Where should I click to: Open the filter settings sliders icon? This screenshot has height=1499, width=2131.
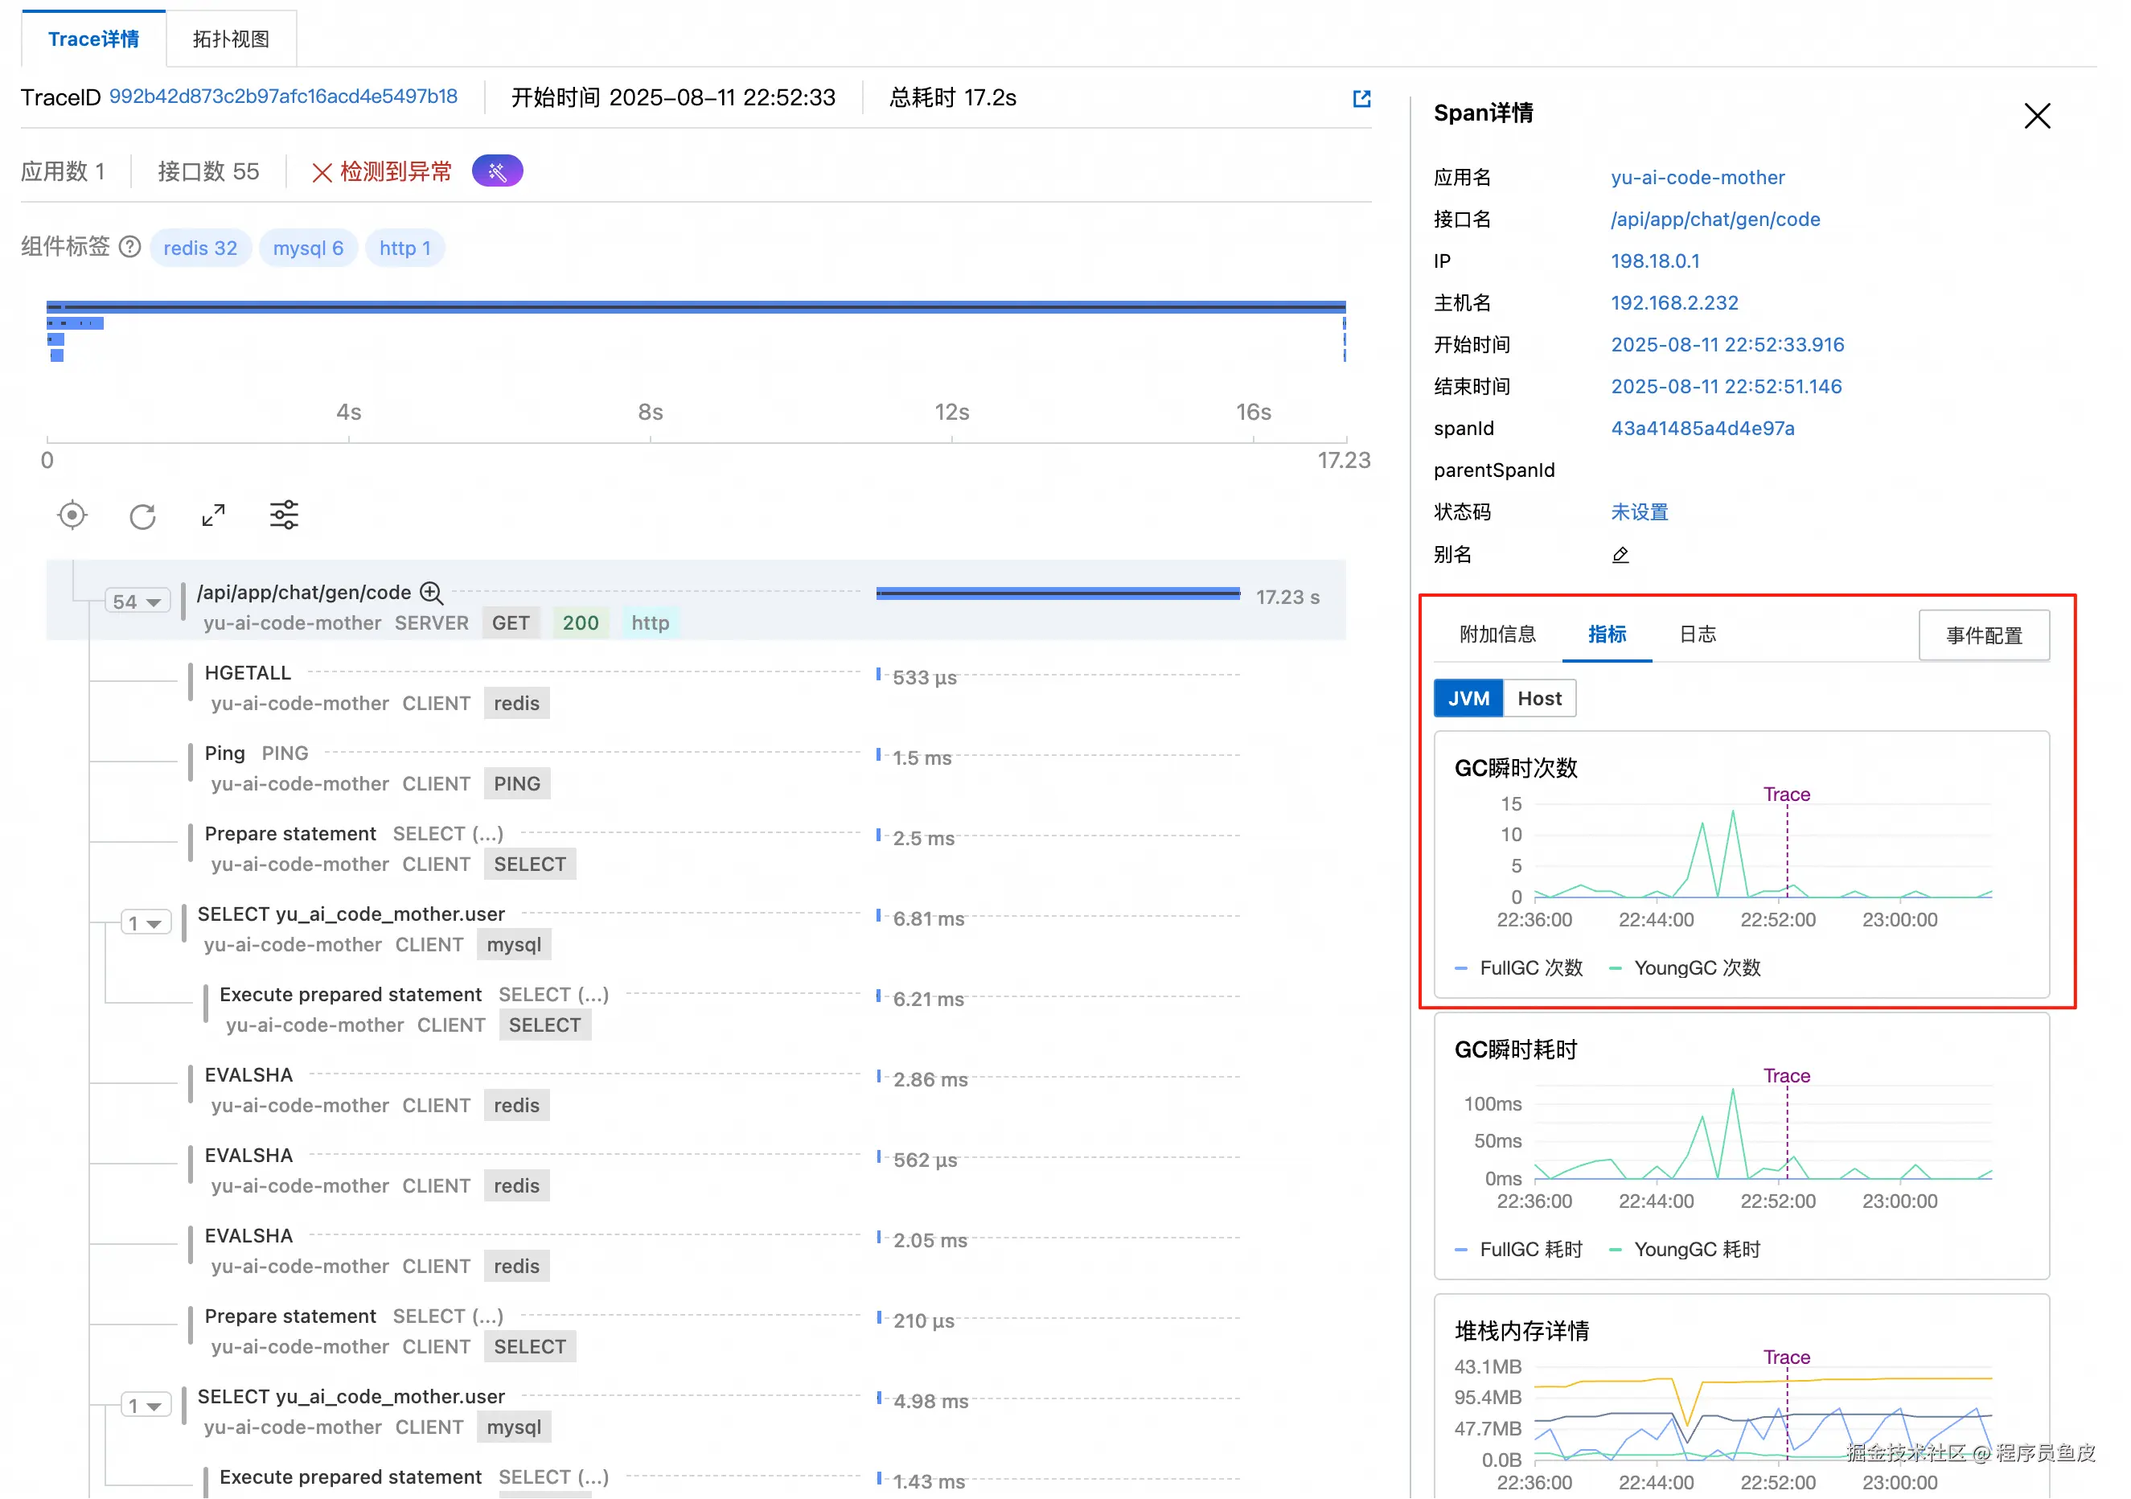point(284,515)
